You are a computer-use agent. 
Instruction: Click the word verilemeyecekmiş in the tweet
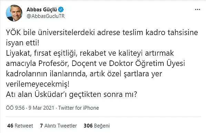point(38,84)
